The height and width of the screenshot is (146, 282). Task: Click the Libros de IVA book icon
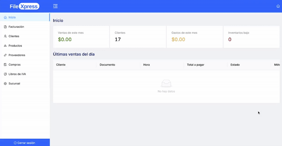[x=5, y=74]
